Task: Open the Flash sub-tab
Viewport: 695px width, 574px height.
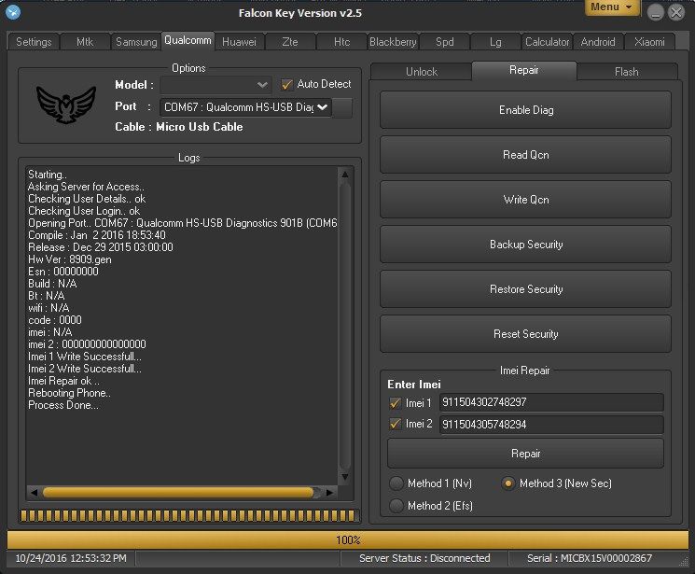Action: point(627,72)
